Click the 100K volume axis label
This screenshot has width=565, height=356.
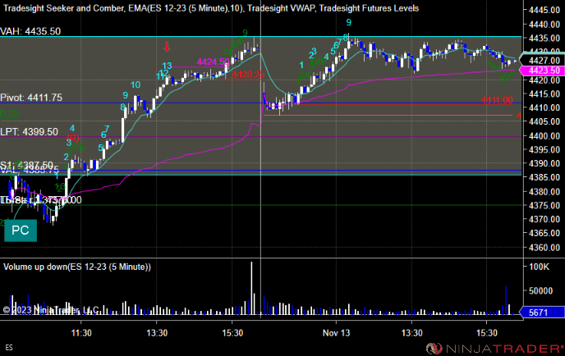[x=539, y=267]
